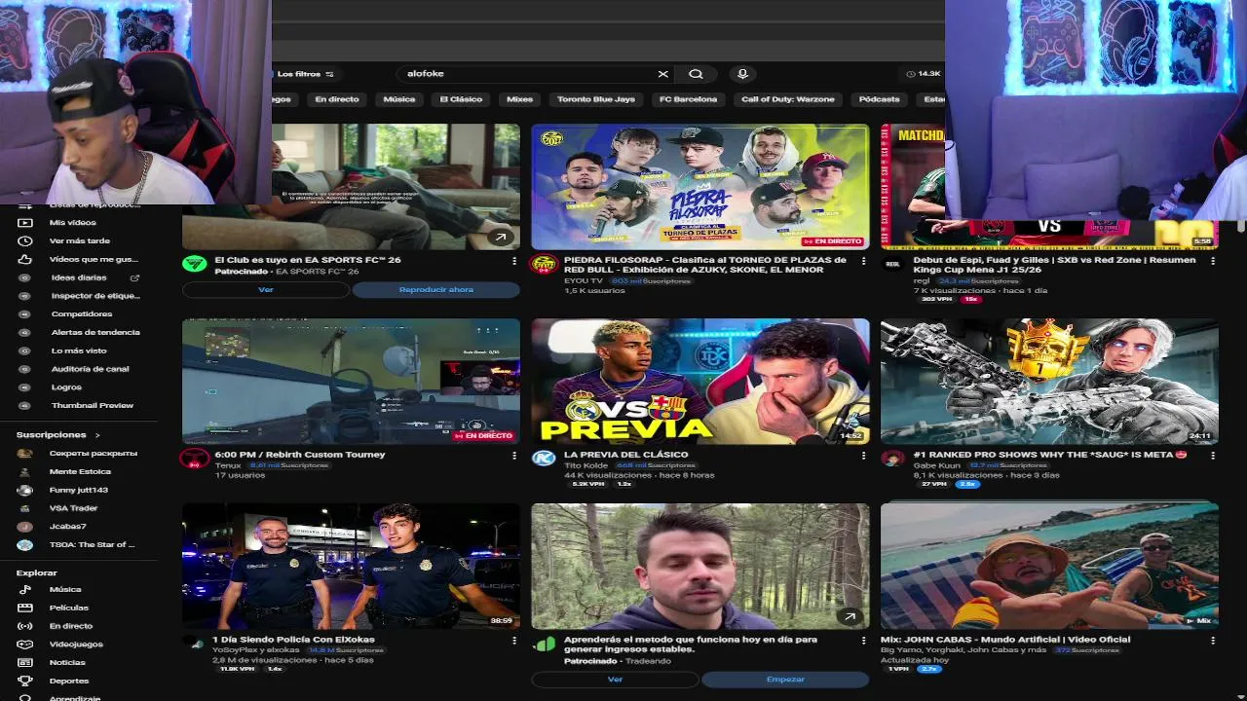
Task: Open options menu for Debut de Espi video
Action: click(x=1213, y=261)
